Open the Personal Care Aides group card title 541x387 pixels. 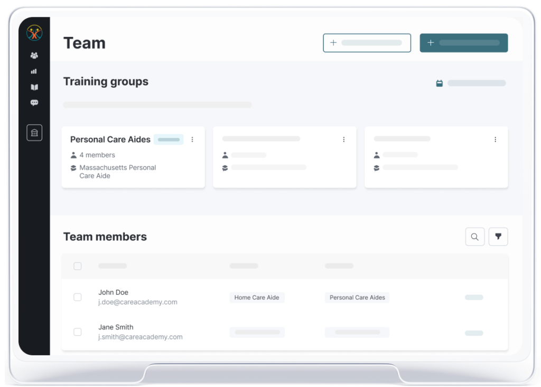coord(110,139)
